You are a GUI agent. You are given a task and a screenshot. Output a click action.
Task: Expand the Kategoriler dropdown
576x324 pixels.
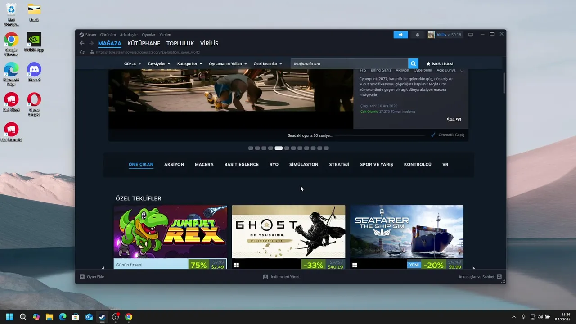[x=190, y=64]
